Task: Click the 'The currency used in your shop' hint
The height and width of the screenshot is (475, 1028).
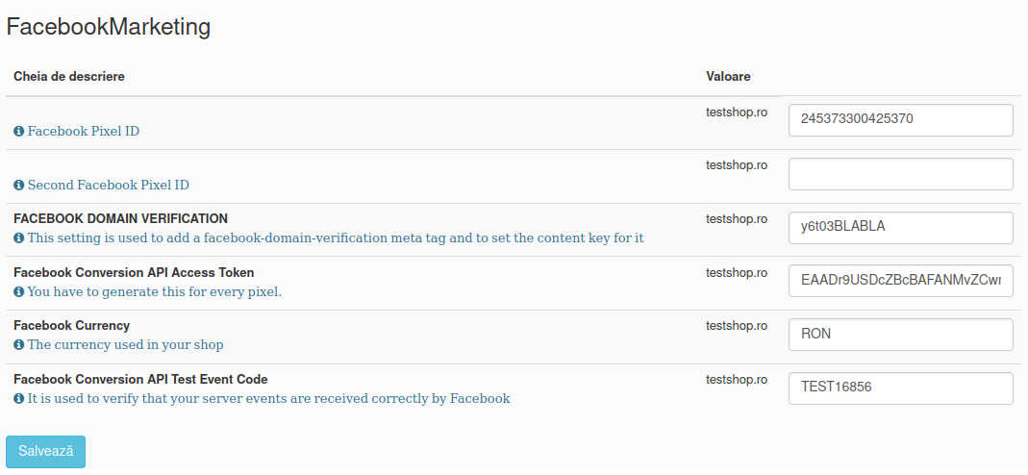Action: pyautogui.click(x=125, y=344)
